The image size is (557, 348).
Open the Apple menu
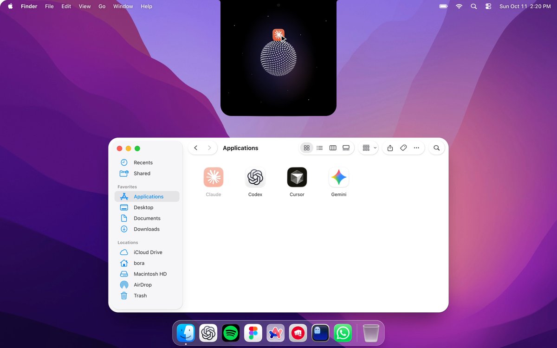10,6
